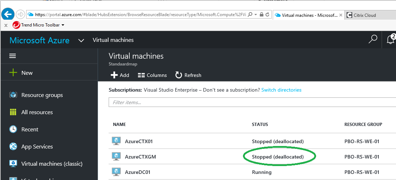Open the address bar dropdown arrow

tap(256, 15)
